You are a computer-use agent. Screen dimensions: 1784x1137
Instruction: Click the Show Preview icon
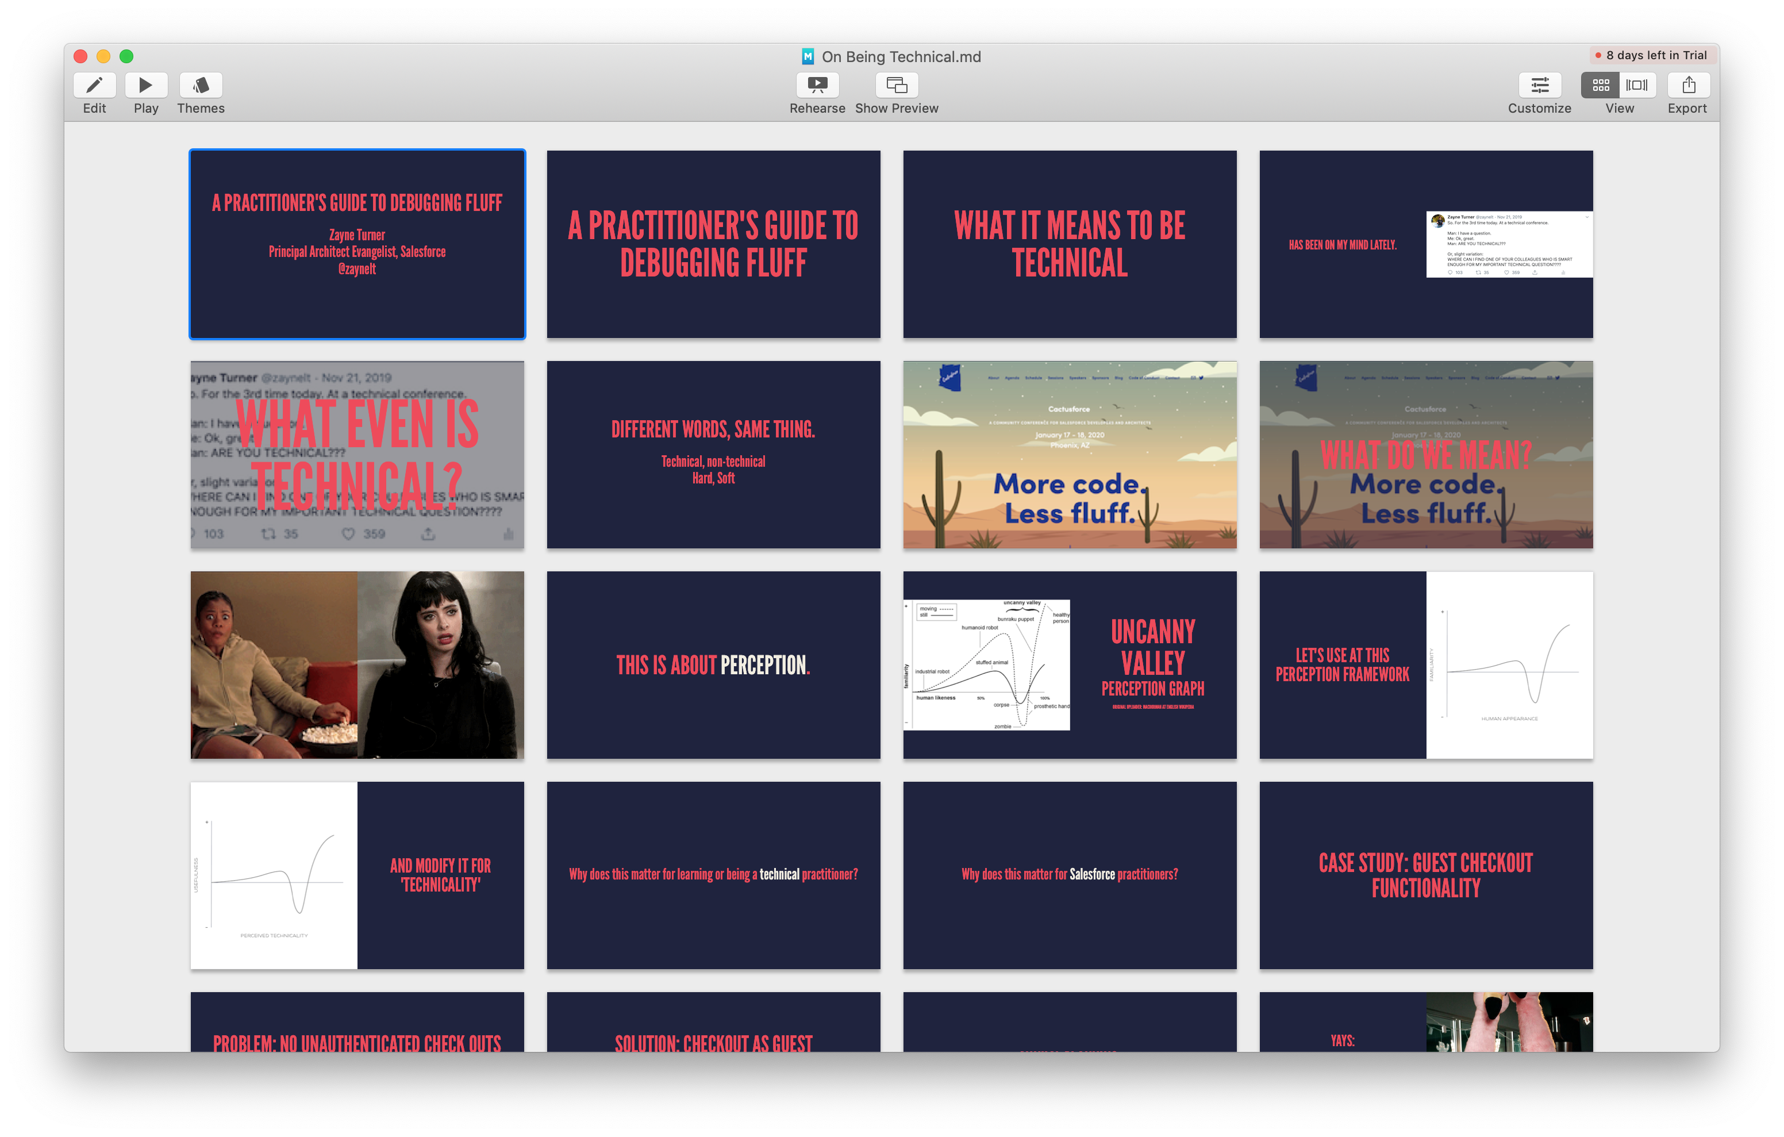click(897, 85)
